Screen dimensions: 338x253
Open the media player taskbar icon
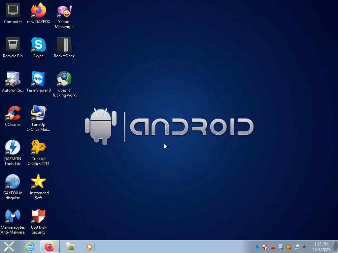90,246
